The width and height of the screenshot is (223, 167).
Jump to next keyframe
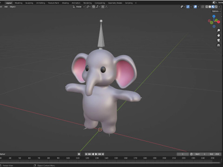pos(99,154)
